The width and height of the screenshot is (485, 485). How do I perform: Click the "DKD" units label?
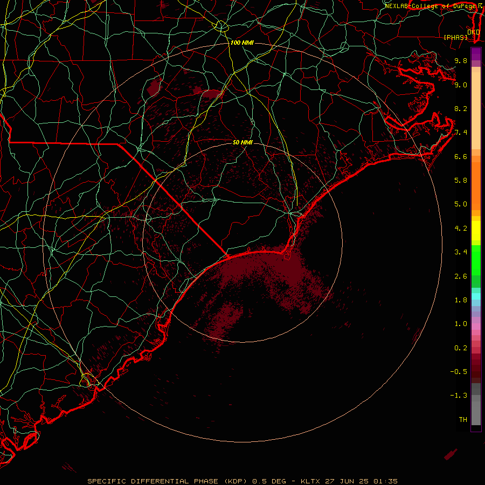(x=474, y=32)
